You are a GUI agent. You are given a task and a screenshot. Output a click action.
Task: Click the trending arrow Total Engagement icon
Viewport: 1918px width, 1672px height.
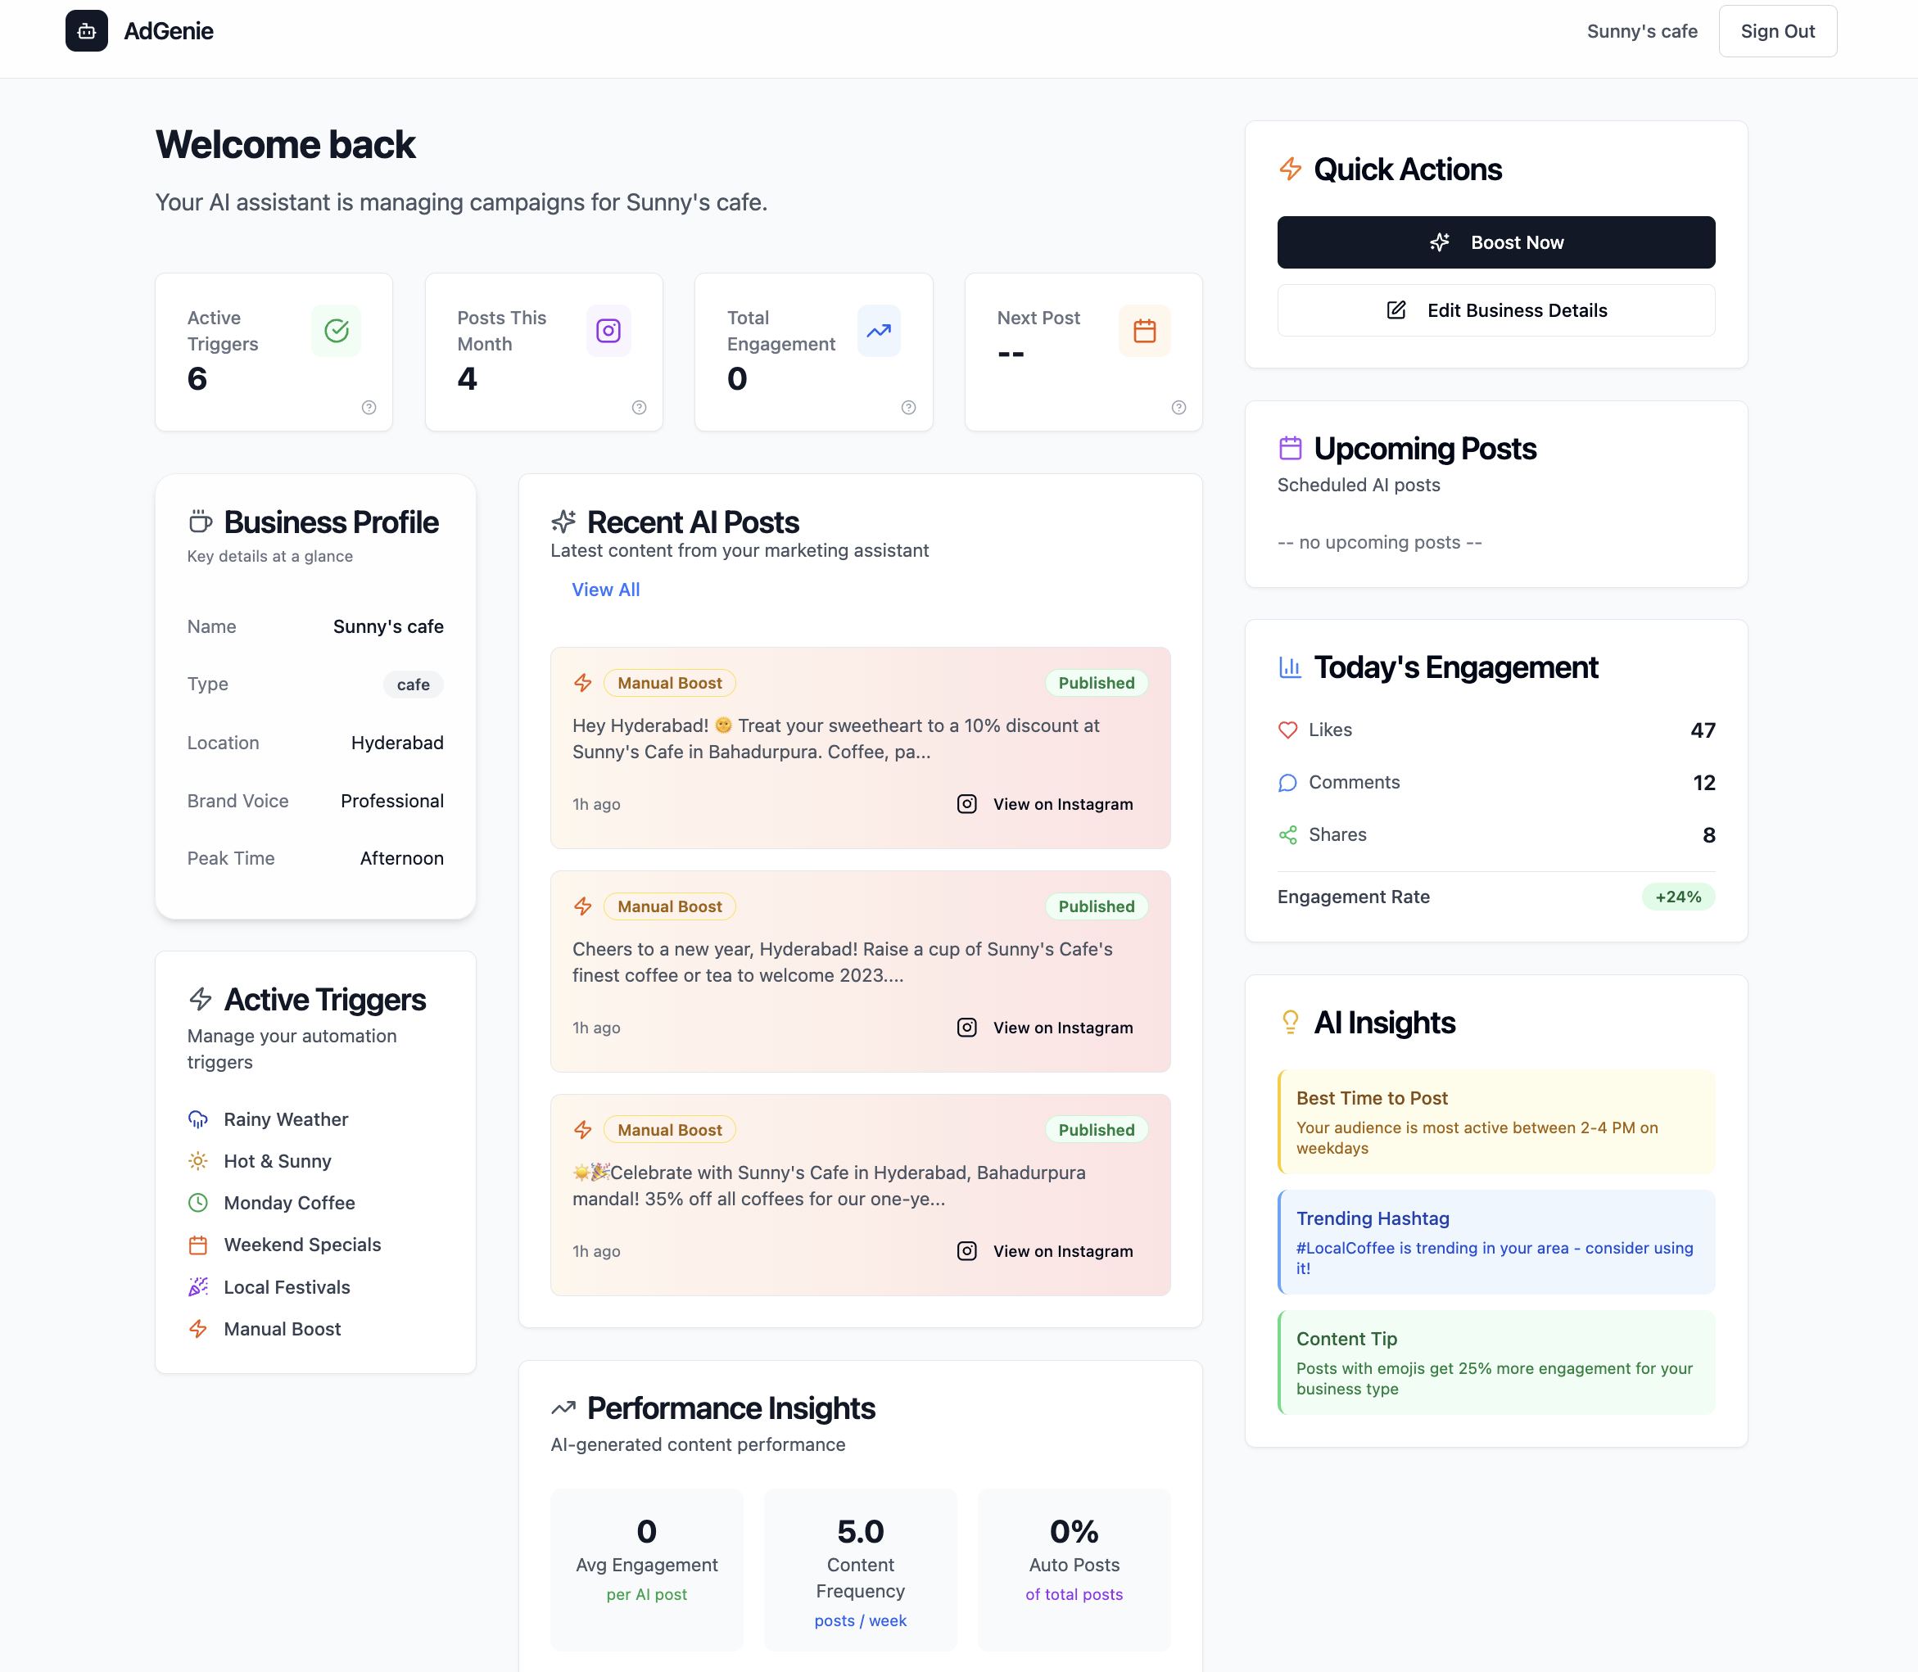[x=878, y=330]
